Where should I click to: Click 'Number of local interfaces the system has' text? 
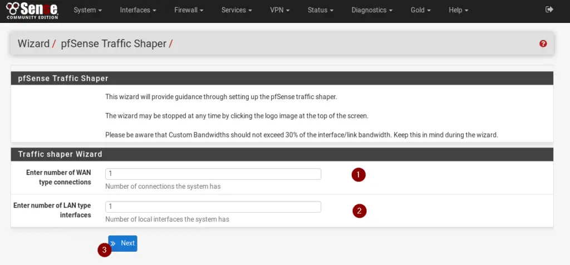tap(167, 219)
